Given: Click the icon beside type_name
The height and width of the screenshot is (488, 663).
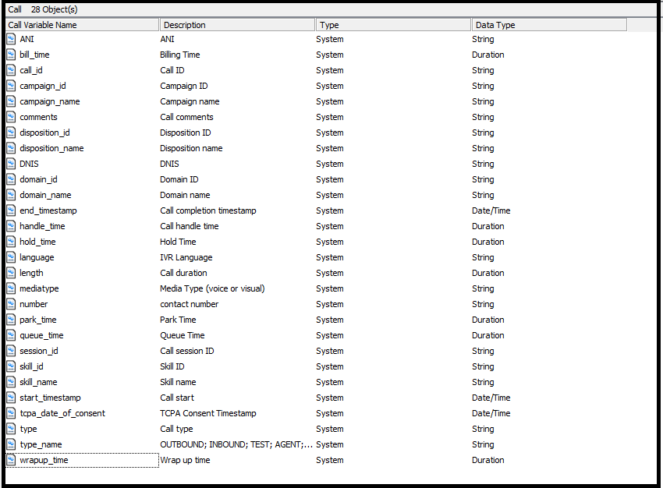Looking at the screenshot, I should [x=11, y=445].
